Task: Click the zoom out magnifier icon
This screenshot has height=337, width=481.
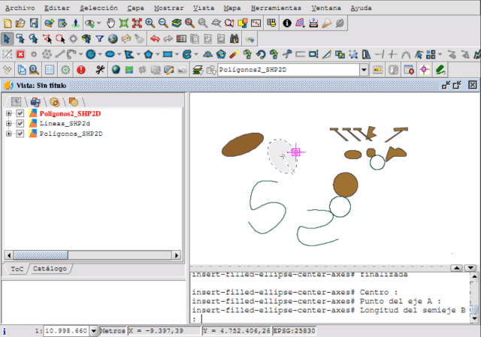Action: coord(162,23)
